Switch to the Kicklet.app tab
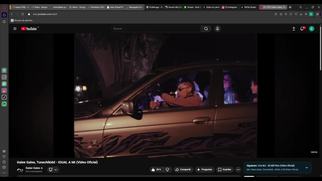 tap(155, 7)
